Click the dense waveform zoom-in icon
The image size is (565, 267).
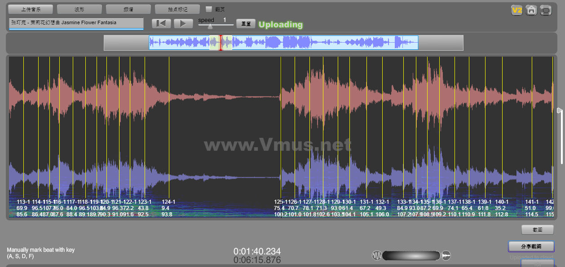[x=446, y=255]
